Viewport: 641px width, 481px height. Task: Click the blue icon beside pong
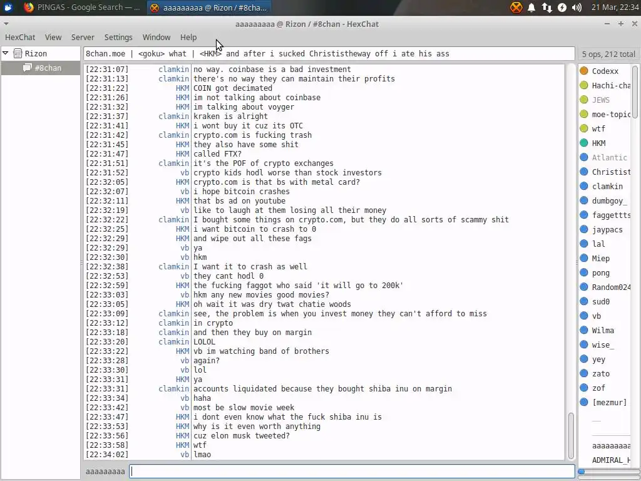(x=584, y=273)
